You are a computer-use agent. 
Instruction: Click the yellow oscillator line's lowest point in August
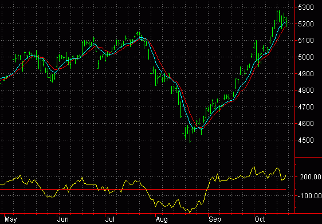pyautogui.click(x=190, y=213)
